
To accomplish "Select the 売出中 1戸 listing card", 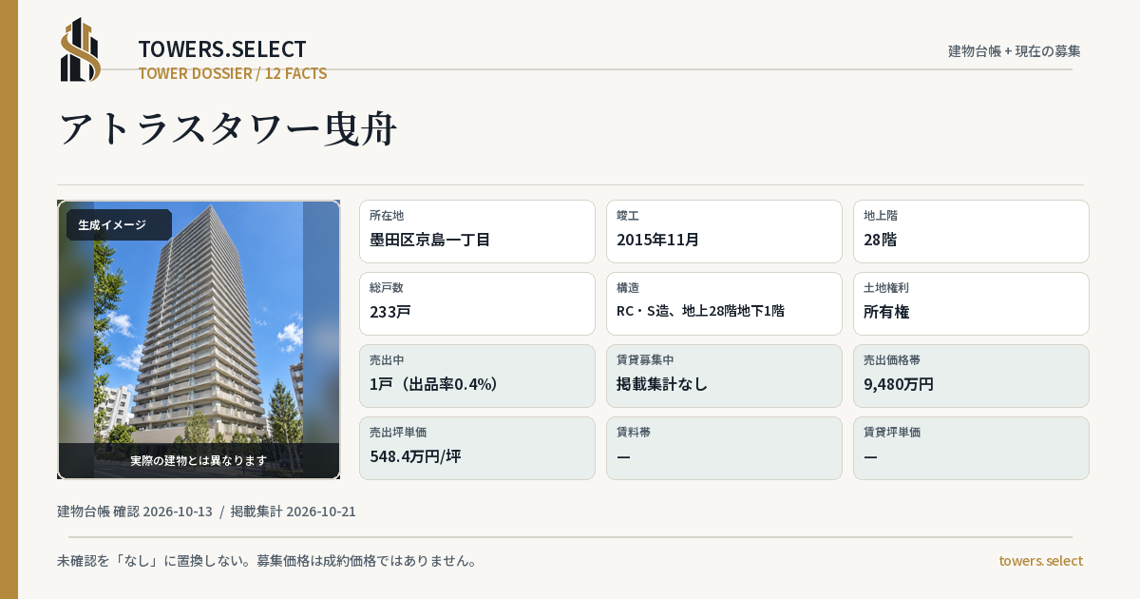I will pos(477,376).
